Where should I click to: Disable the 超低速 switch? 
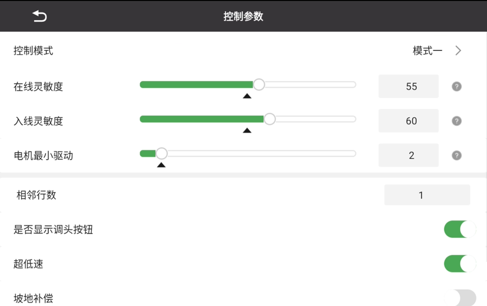click(x=460, y=264)
